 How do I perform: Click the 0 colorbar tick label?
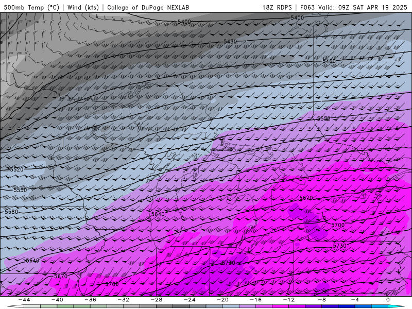pyautogui.click(x=388, y=300)
